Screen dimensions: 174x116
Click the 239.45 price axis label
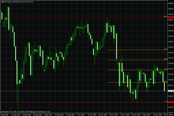tap(171, 25)
